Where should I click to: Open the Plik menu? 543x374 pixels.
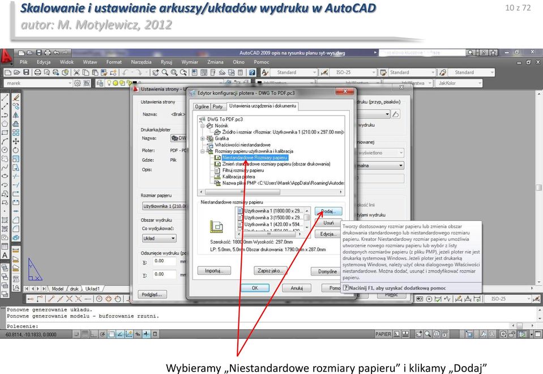[x=24, y=62]
